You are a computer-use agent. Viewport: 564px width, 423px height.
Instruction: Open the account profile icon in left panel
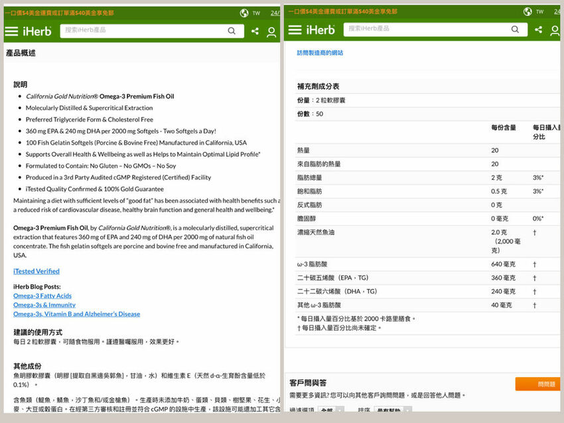coord(271,32)
